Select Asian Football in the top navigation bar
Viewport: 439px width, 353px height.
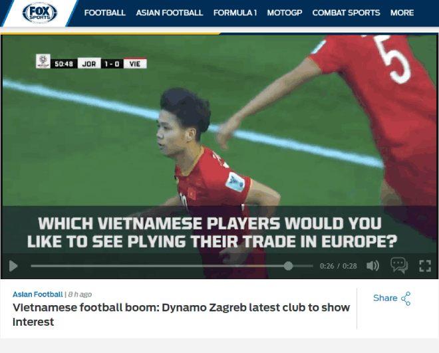(x=169, y=13)
